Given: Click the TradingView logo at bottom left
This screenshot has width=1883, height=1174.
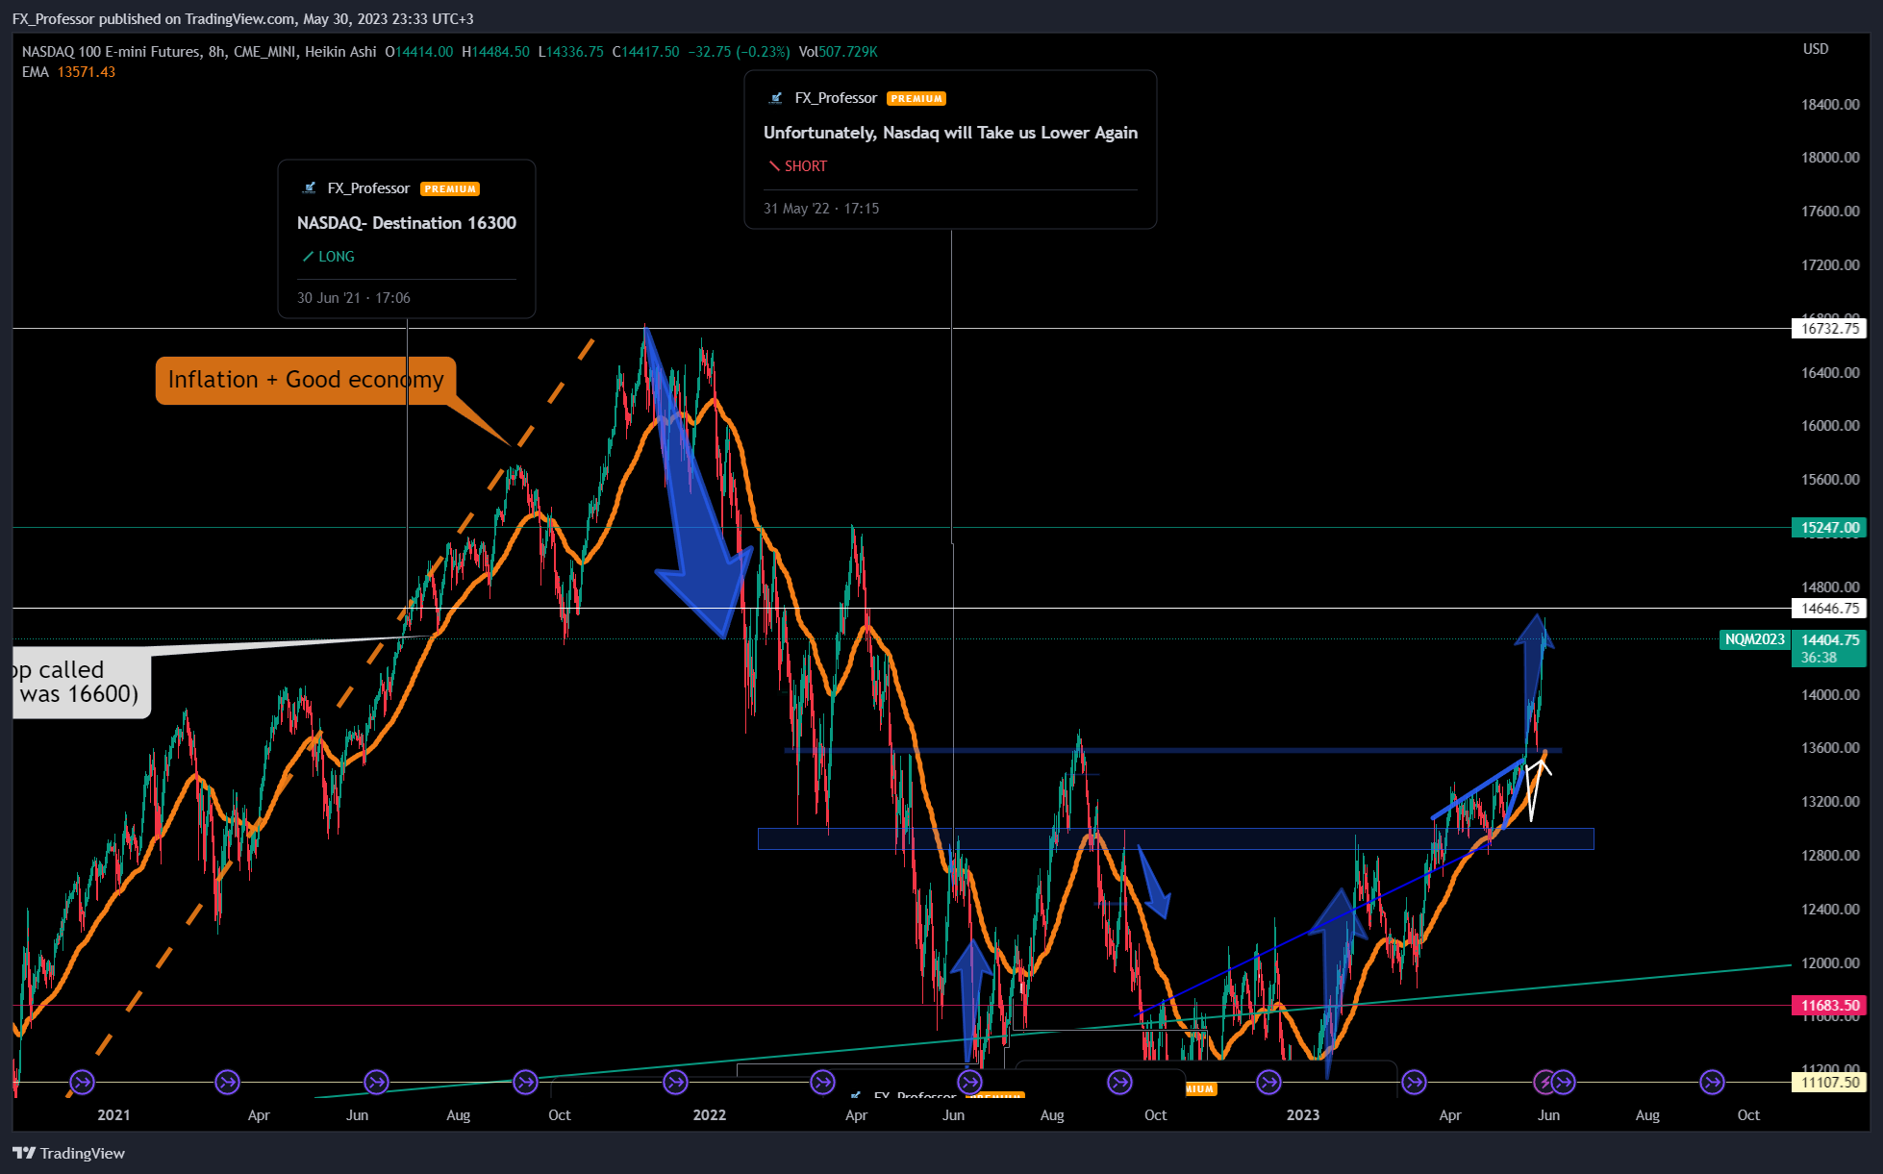Looking at the screenshot, I should point(68,1153).
